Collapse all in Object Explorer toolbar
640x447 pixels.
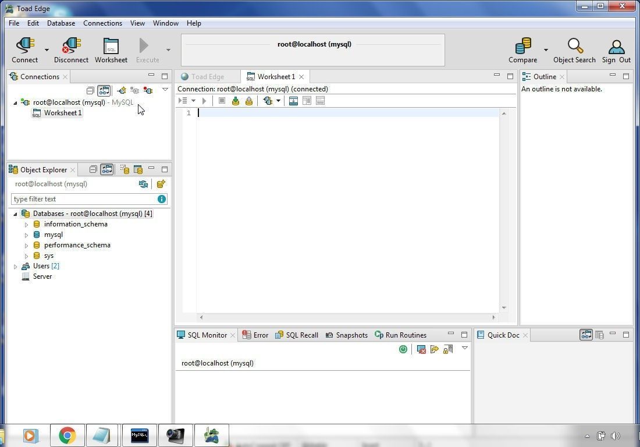(93, 169)
